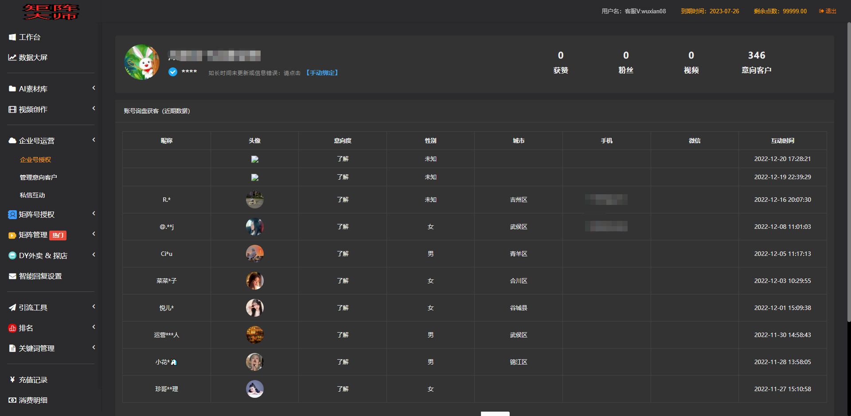
Task: Expand the 排名 menu chevron
Action: pyautogui.click(x=94, y=327)
